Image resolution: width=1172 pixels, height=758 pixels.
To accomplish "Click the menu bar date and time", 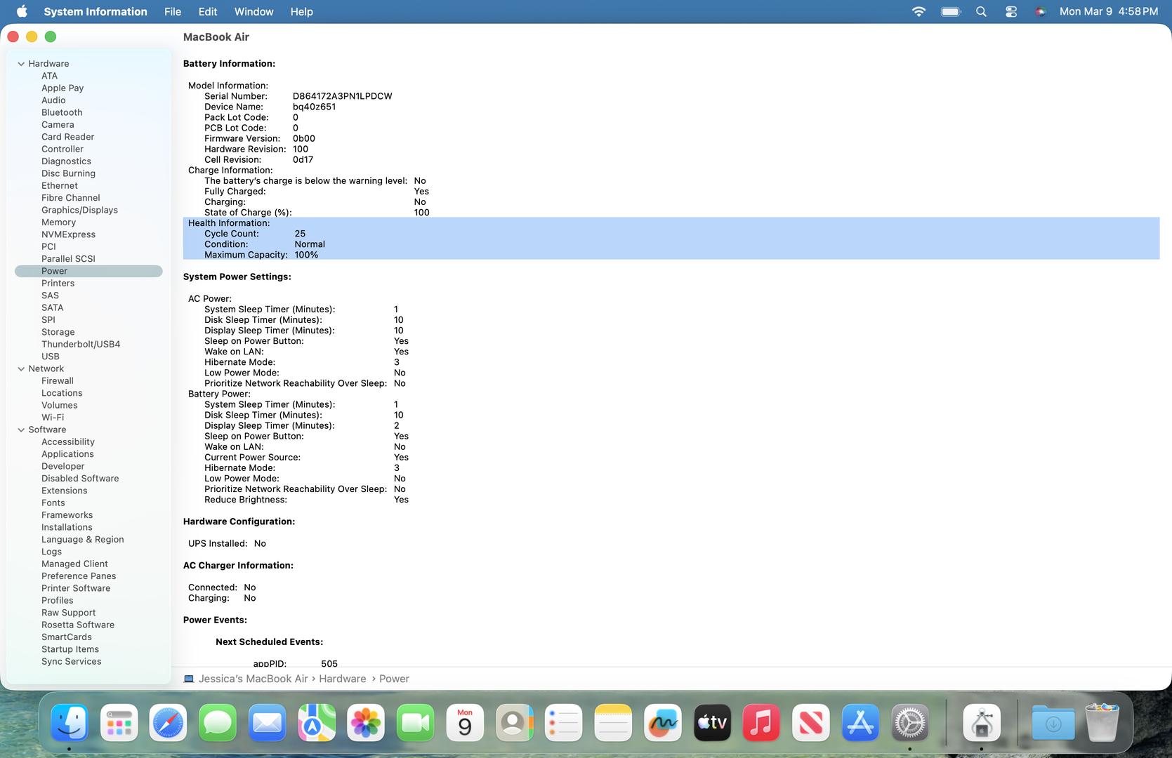I will click(x=1109, y=11).
